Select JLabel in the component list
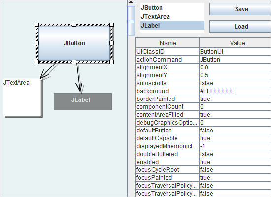The height and width of the screenshot is (197, 271). [x=172, y=26]
